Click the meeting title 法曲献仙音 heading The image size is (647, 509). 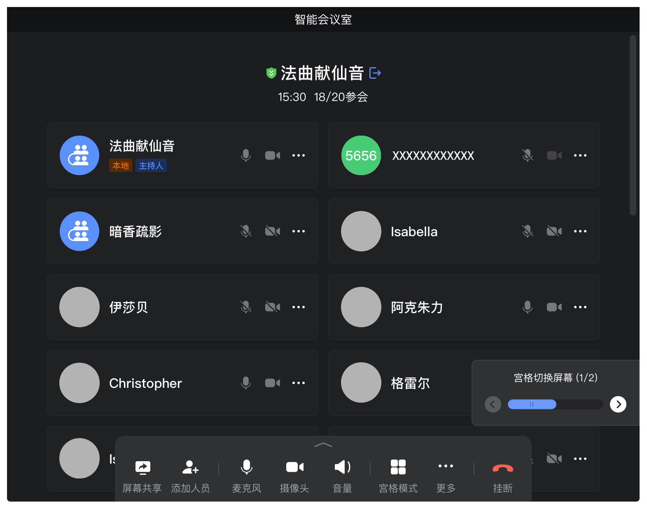(322, 73)
